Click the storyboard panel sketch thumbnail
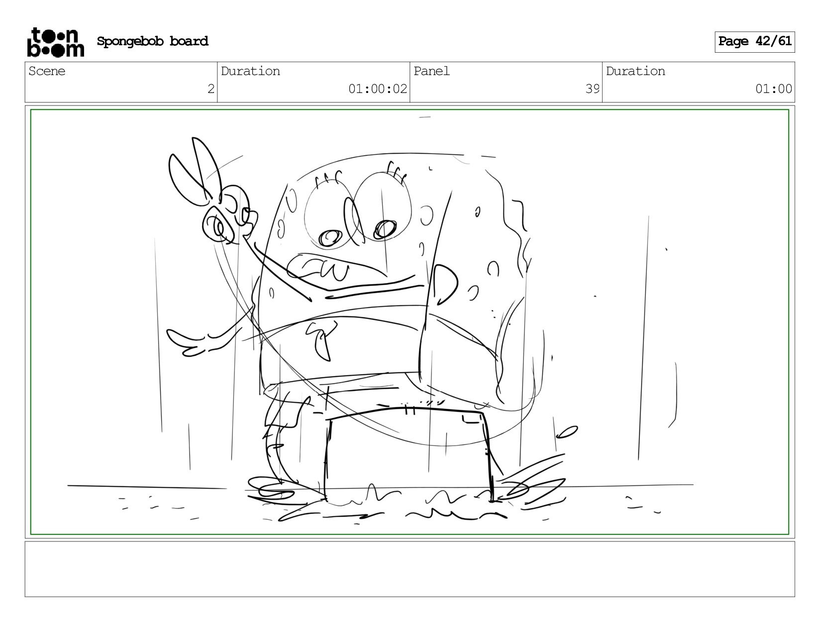The height and width of the screenshot is (634, 821). (x=410, y=322)
